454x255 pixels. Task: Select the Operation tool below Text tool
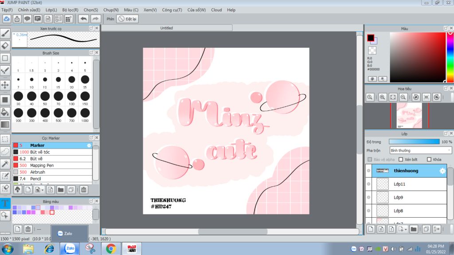[5, 215]
